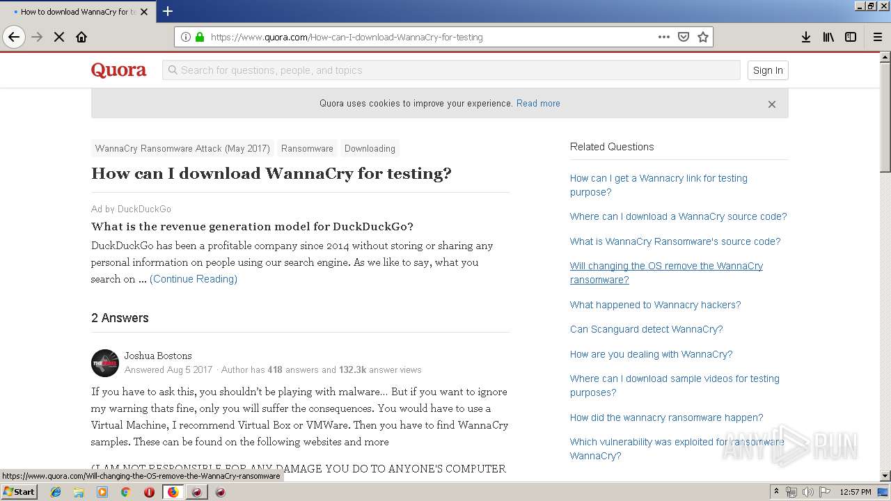Open the Windows Start menu
Screen dimensions: 891x501
point(19,492)
